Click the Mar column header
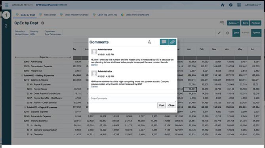 coord(214,49)
